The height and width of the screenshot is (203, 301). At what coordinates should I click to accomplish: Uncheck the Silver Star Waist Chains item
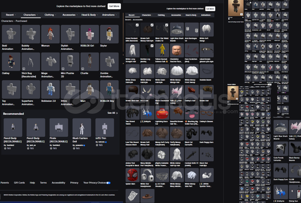[x=166, y=25]
